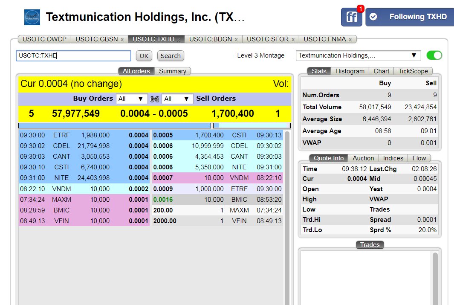Open the ff notifications icon

pyautogui.click(x=352, y=17)
